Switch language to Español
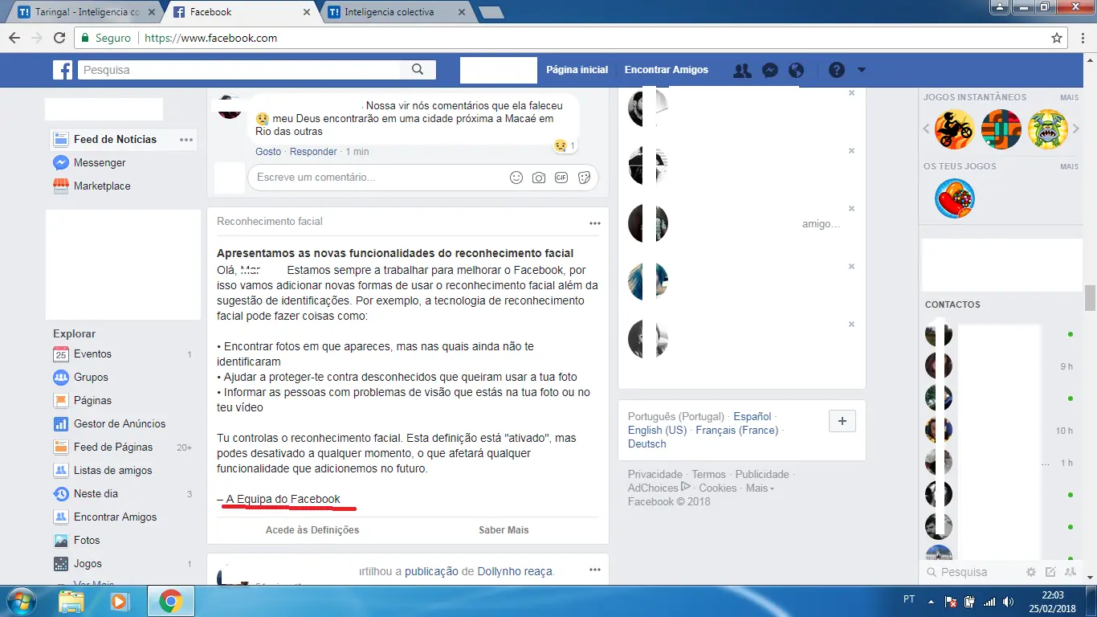The height and width of the screenshot is (617, 1097). tap(752, 417)
